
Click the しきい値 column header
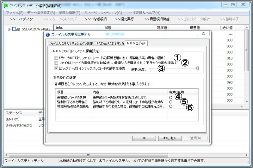click(218, 28)
